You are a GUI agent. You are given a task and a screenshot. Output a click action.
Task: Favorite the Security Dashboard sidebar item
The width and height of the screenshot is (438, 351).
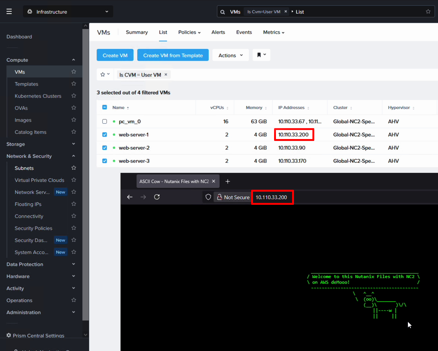click(x=74, y=240)
